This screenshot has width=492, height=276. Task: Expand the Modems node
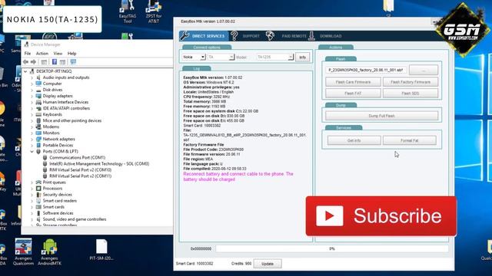pyautogui.click(x=32, y=127)
